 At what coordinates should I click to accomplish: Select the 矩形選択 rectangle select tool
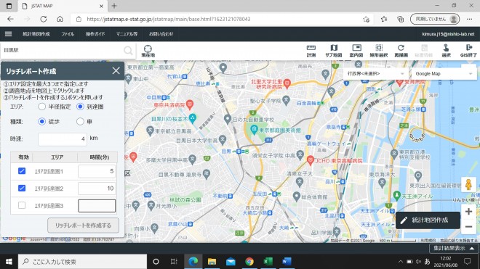(379, 51)
